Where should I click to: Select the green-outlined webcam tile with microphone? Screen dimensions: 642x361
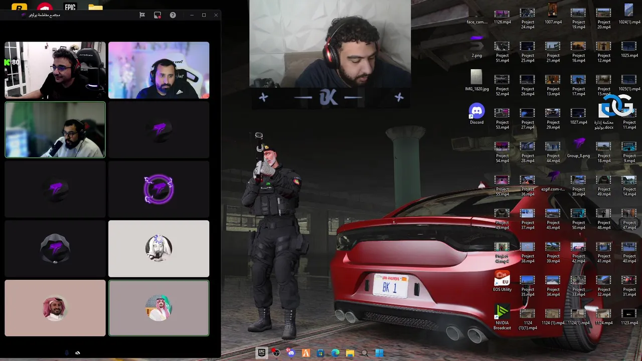coord(55,130)
